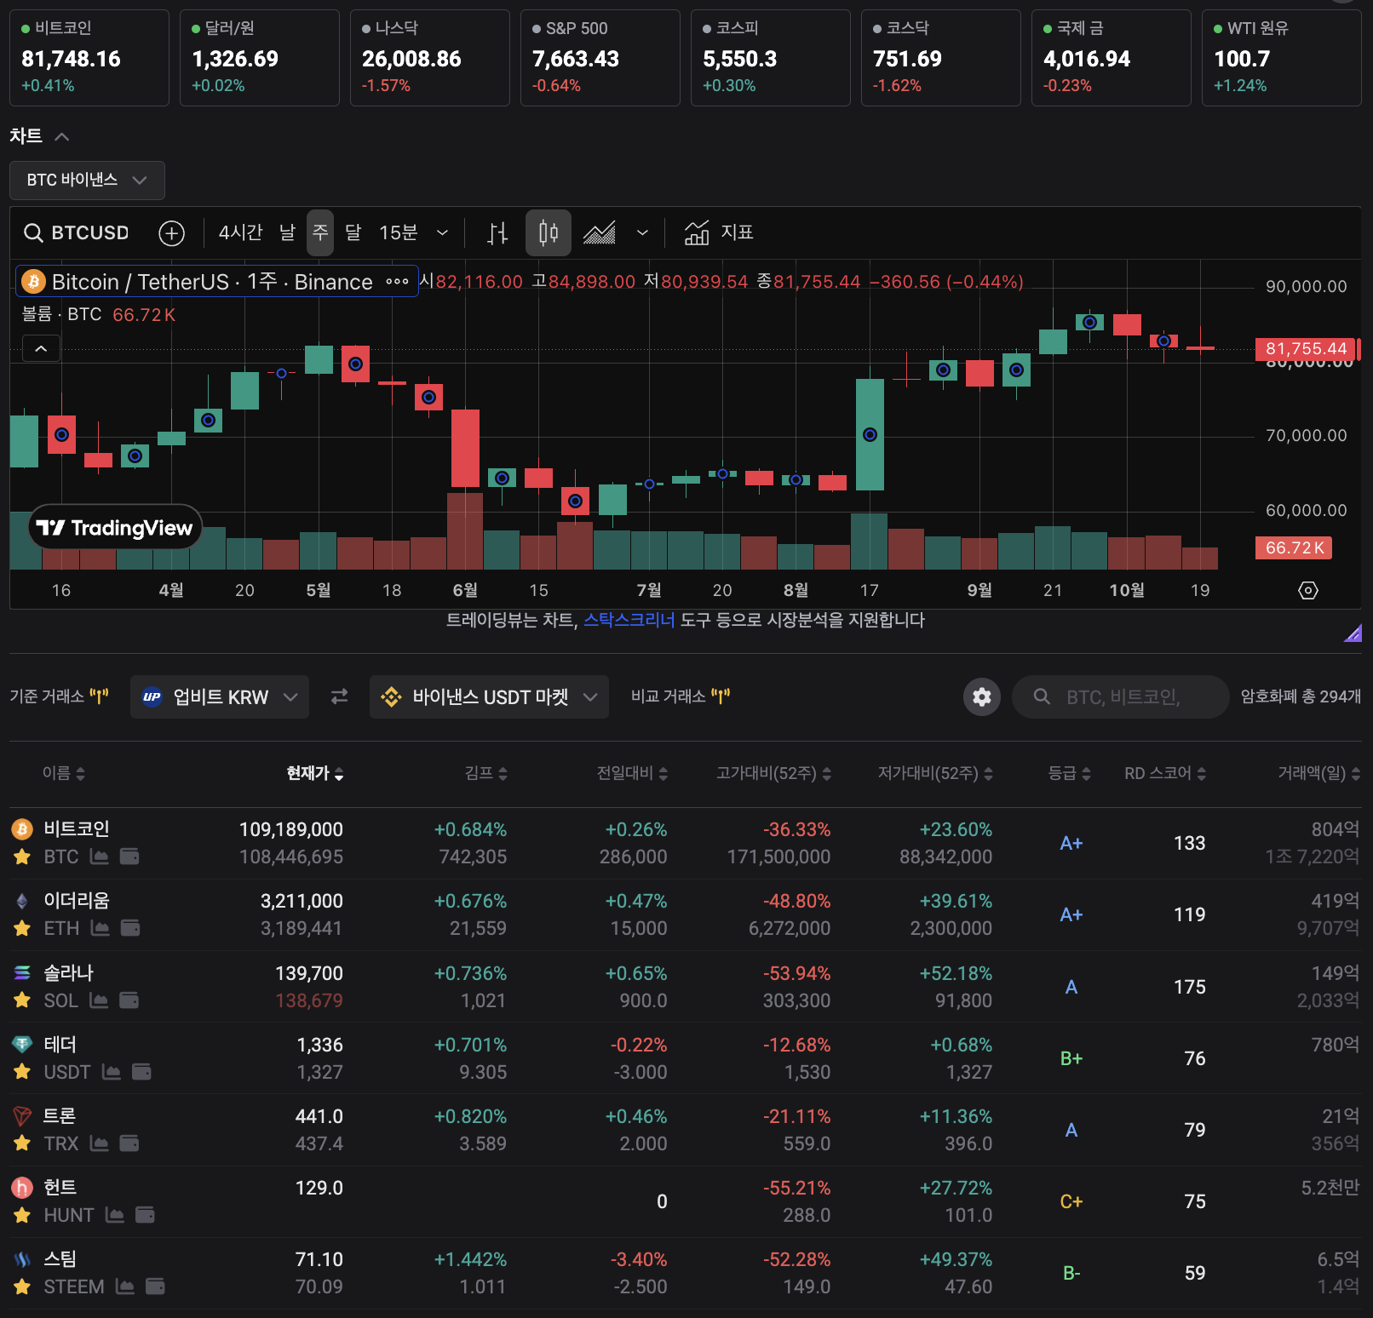Expand the timeframe dropdown after 15분

point(442,232)
